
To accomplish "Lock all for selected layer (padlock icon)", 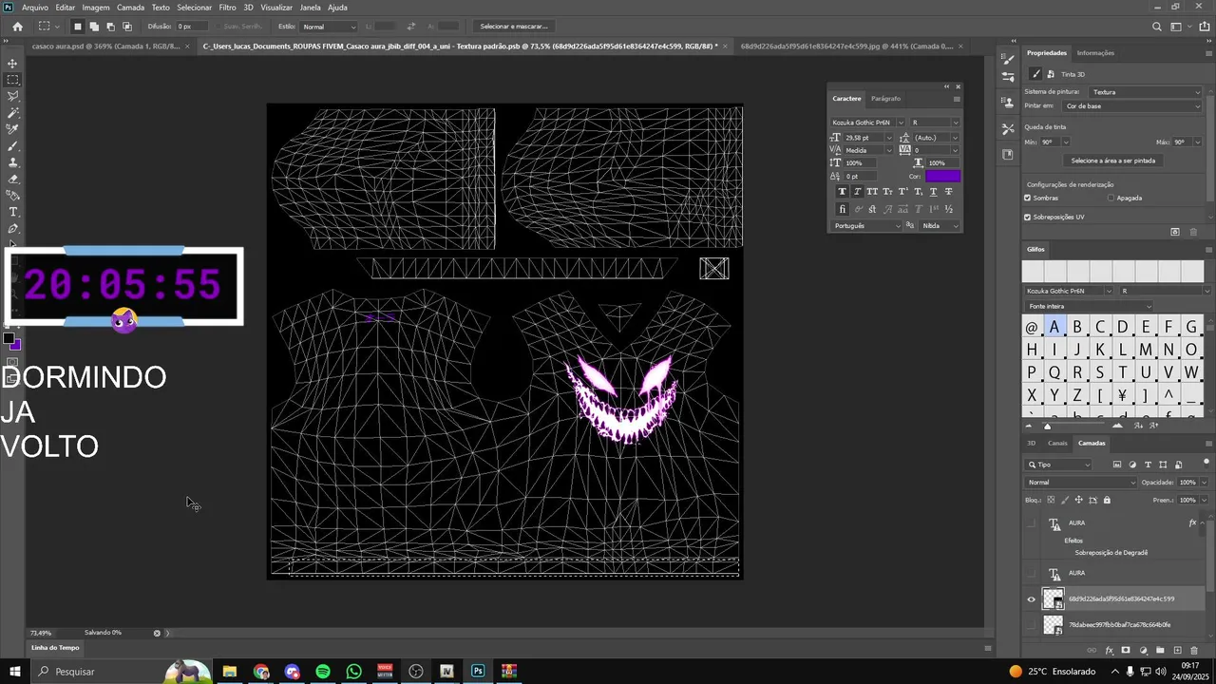I will [1107, 500].
